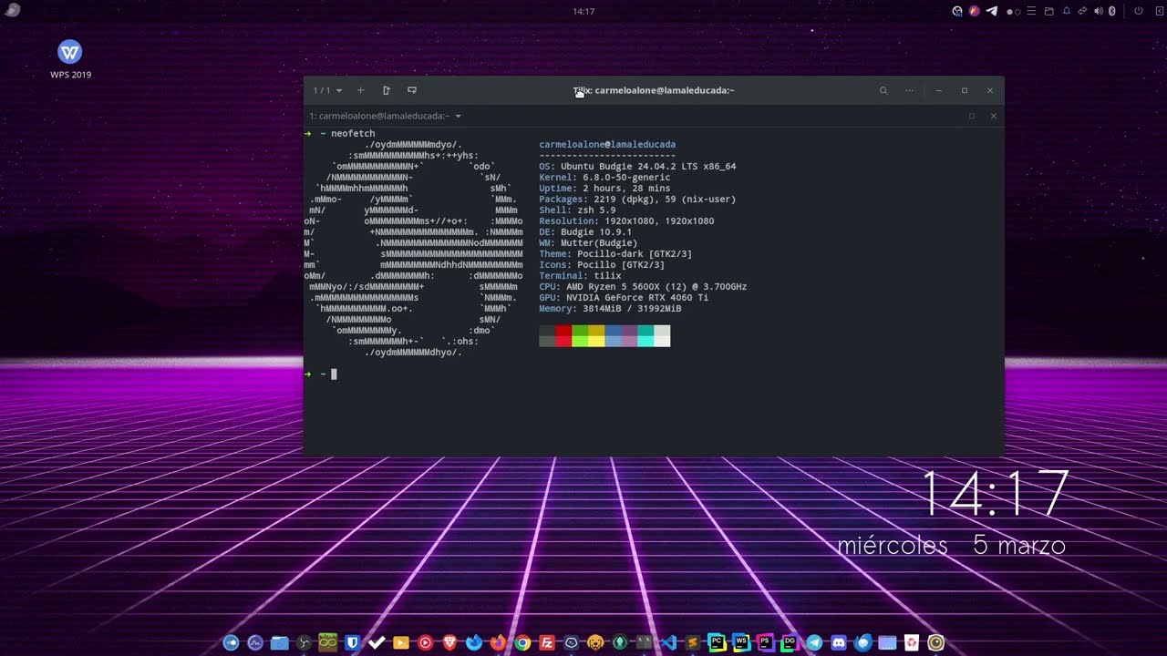
Task: Click the yellow color block in neofetch
Action: [x=596, y=335]
